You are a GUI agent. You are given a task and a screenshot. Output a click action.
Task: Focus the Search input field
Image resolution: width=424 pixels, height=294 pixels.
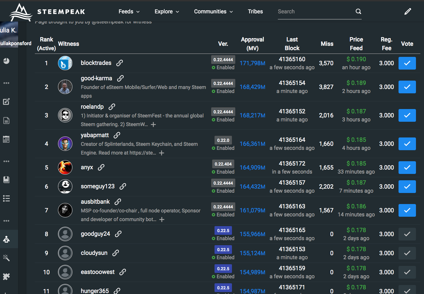tap(315, 11)
